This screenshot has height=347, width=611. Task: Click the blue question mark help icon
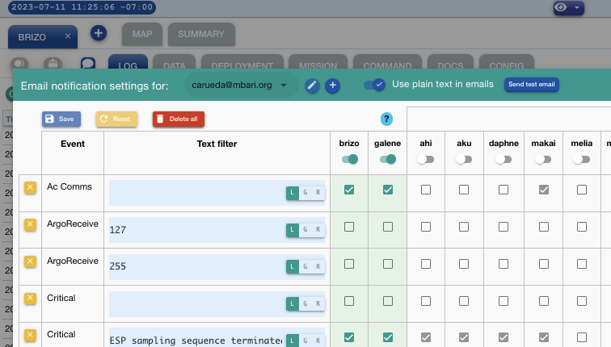(x=386, y=119)
